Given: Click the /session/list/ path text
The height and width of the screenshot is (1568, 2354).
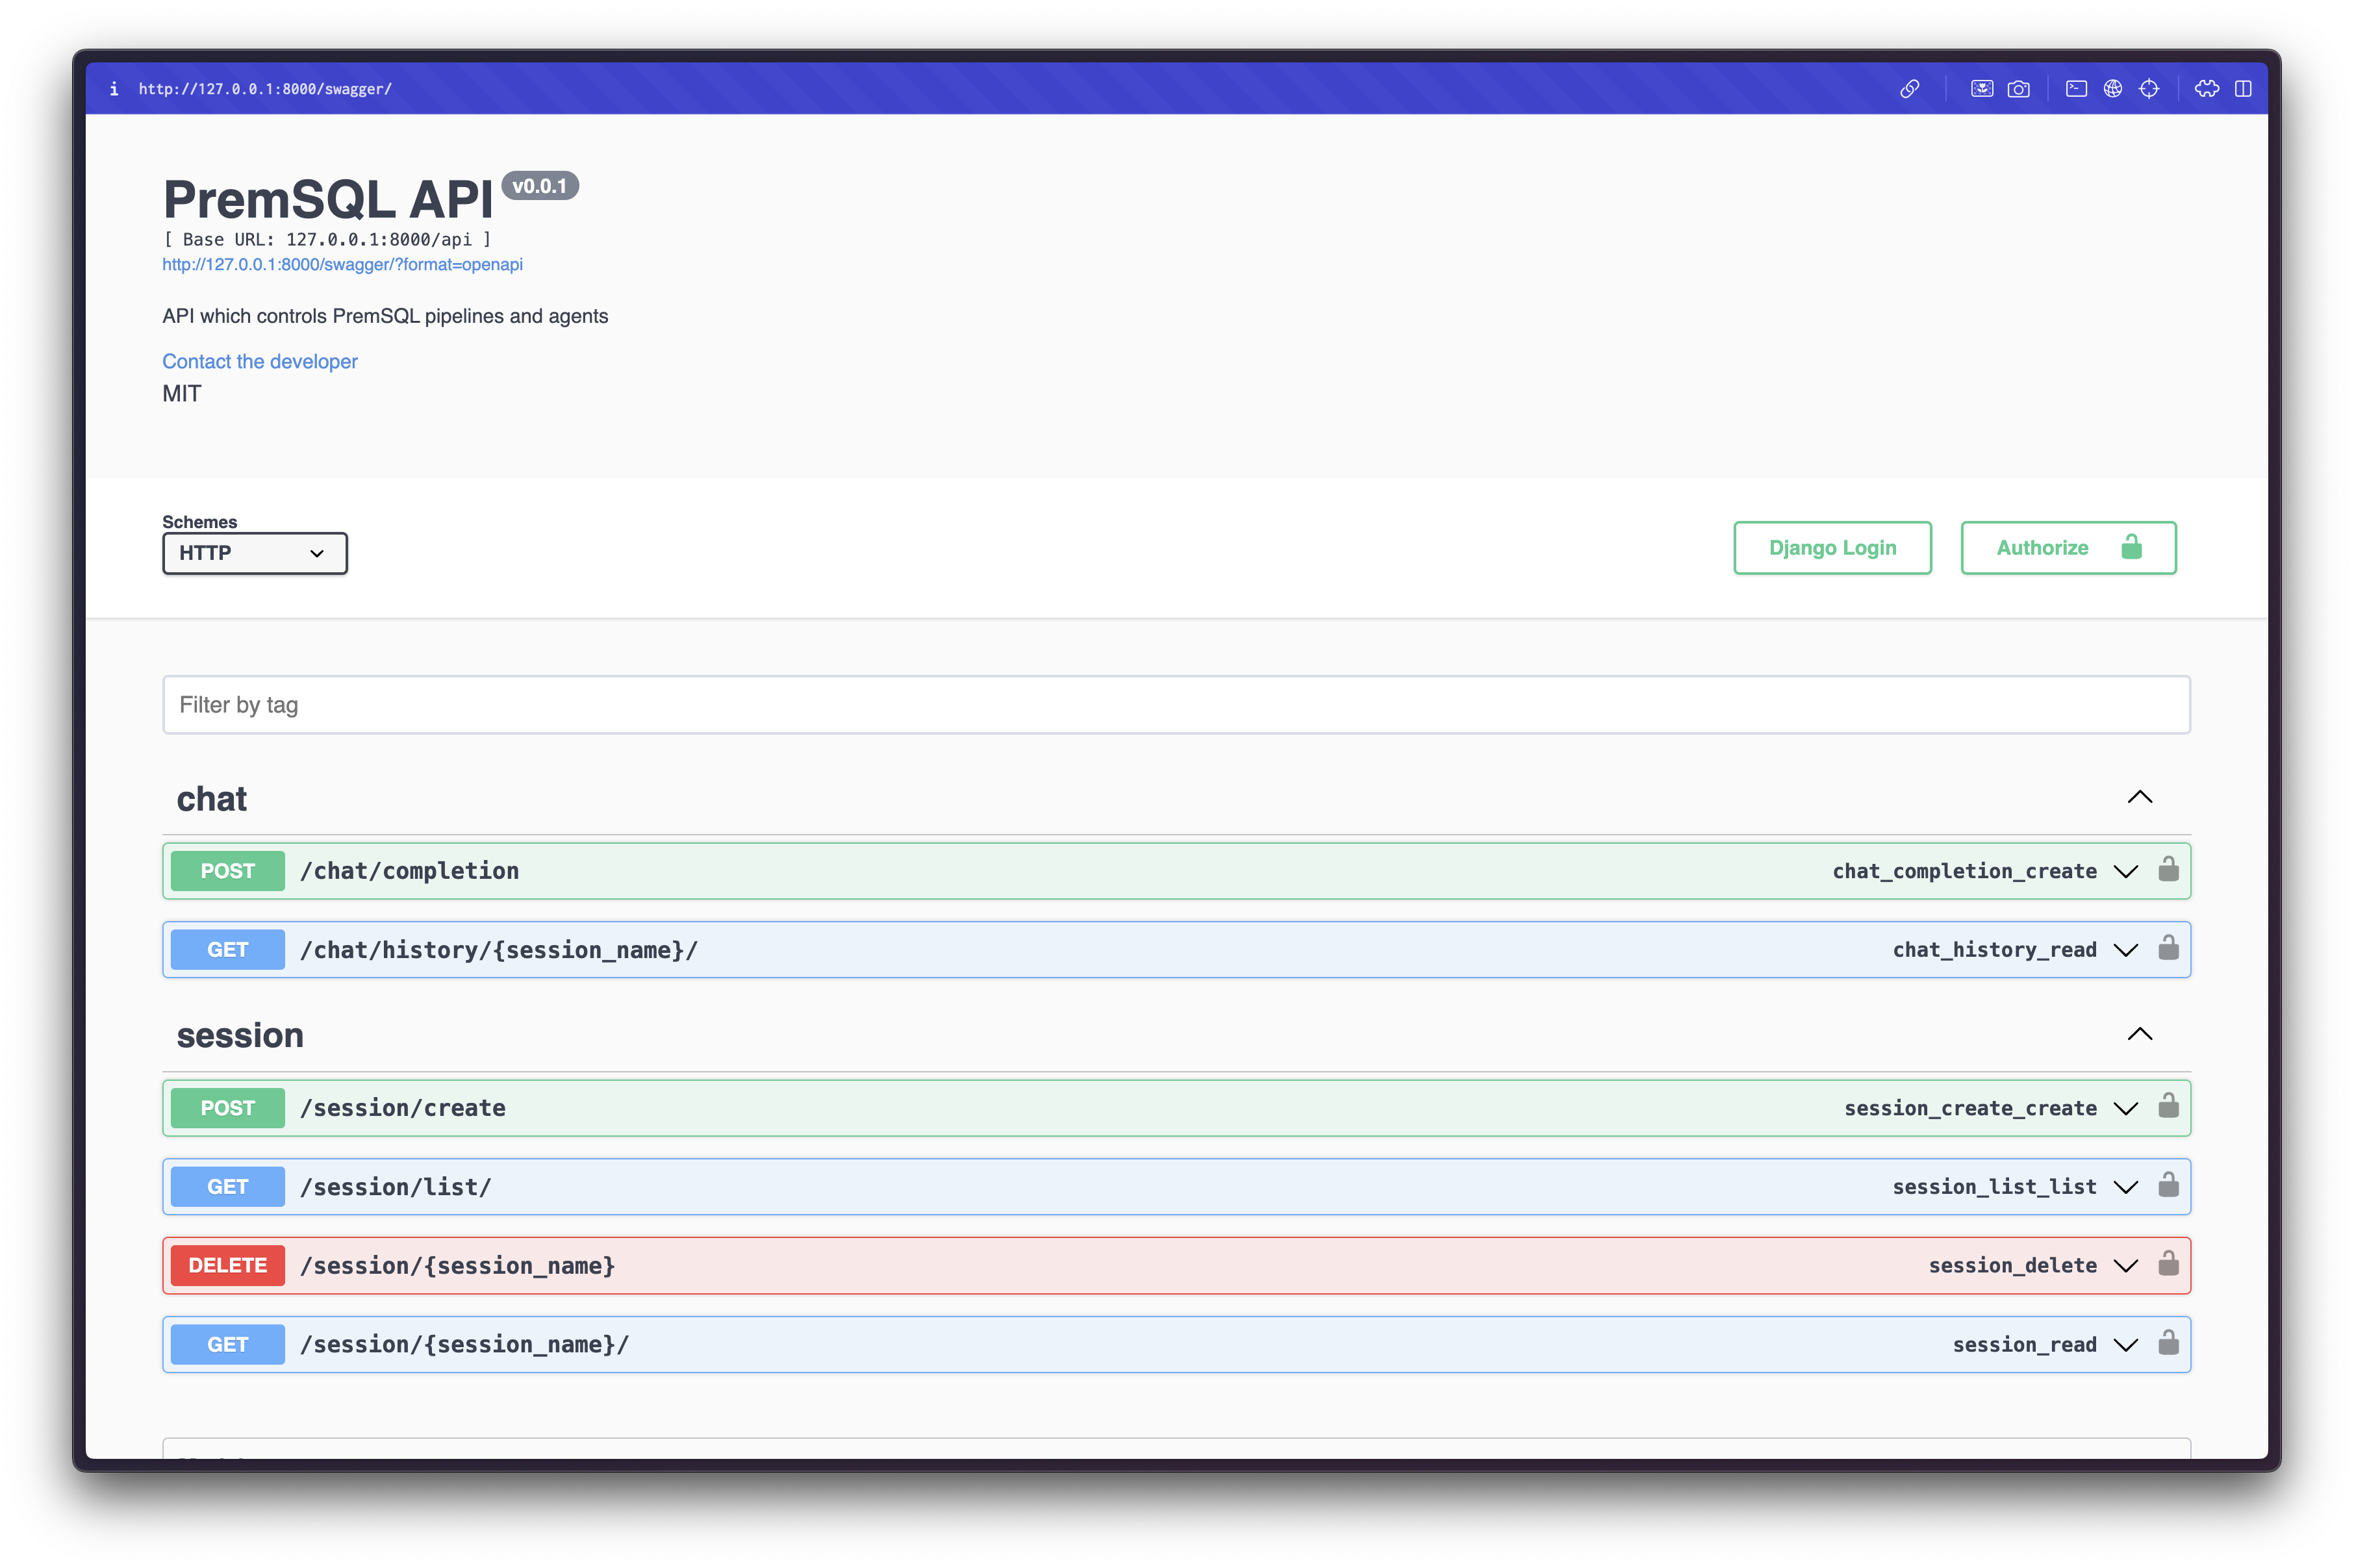Looking at the screenshot, I should point(396,1187).
